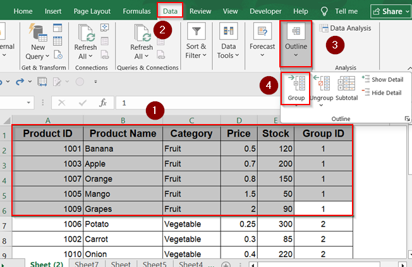Image resolution: width=412 pixels, height=267 pixels.
Task: Click the Edit Links icon in Connections group
Action: click(x=105, y=55)
